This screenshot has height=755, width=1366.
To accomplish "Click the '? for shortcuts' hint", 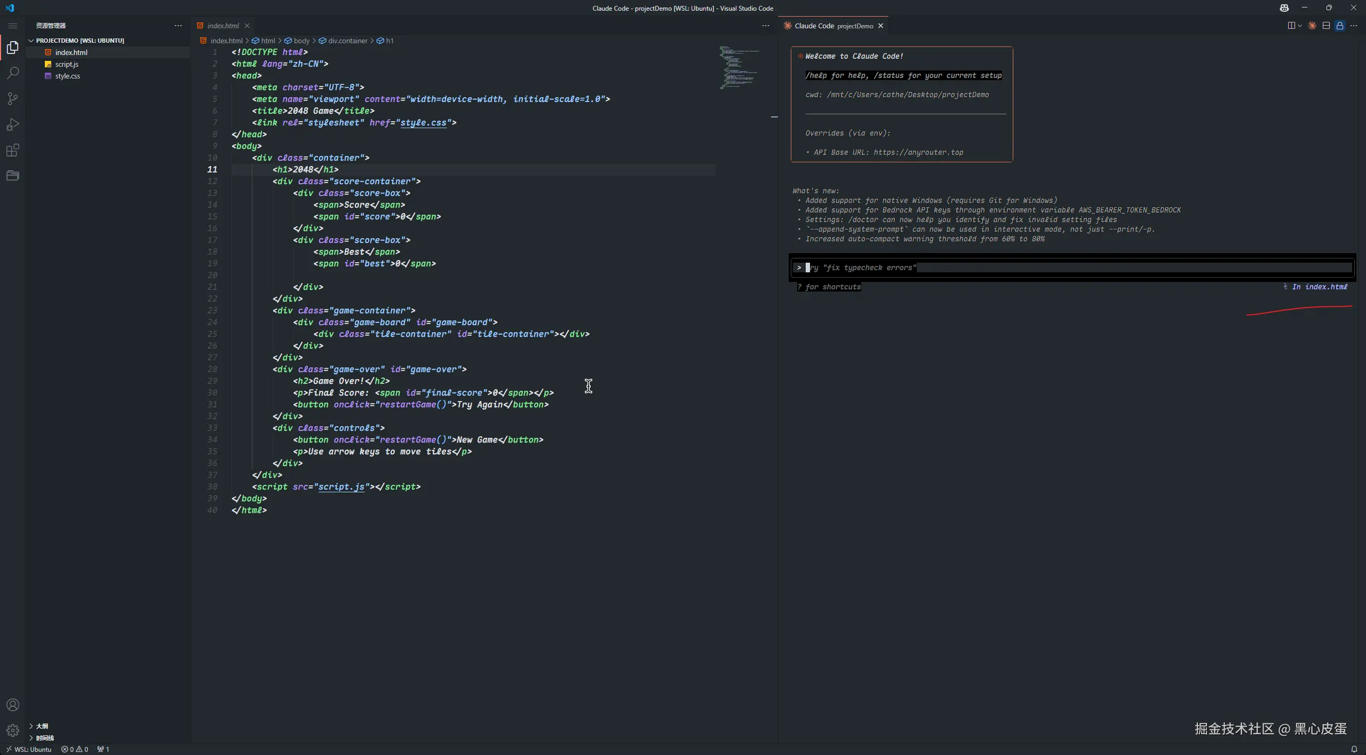I will (x=829, y=287).
